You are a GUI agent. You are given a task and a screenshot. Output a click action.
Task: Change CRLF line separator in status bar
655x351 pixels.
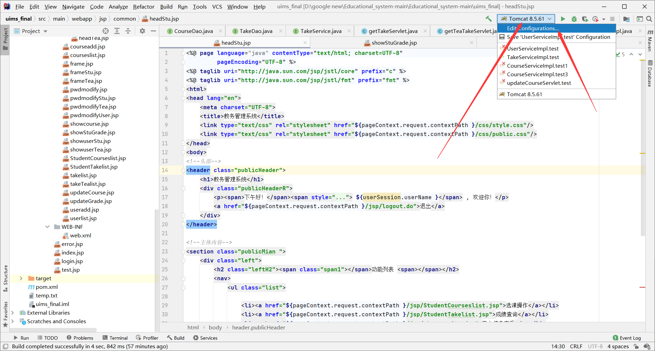576,346
